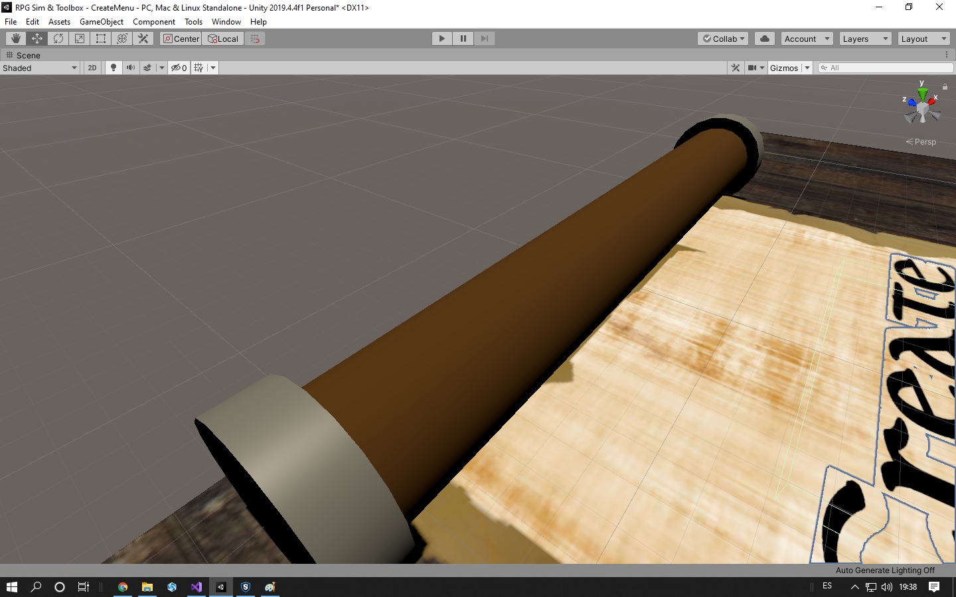Toggle 2D scene view mode
The height and width of the screenshot is (597, 956).
(x=92, y=68)
